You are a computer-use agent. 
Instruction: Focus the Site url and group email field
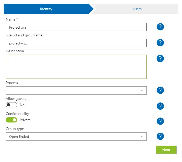pyautogui.click(x=76, y=43)
